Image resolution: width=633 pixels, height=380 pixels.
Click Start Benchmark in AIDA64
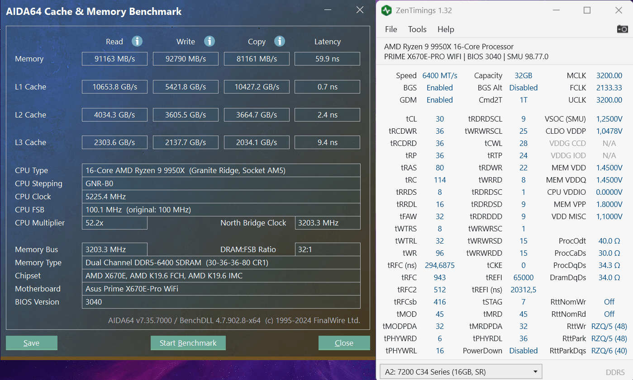tap(188, 343)
